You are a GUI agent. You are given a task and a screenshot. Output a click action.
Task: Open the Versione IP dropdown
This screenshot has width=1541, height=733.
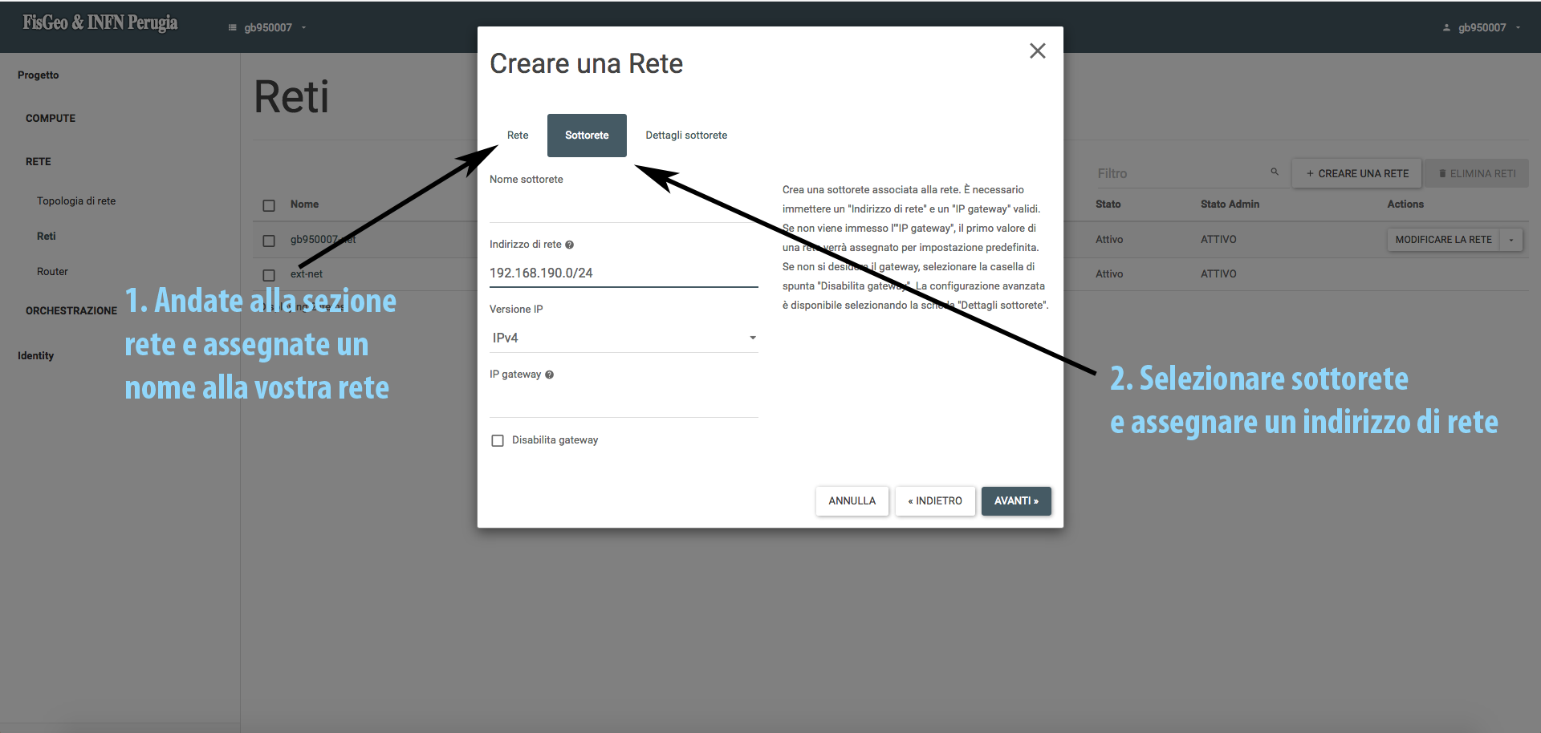tap(624, 338)
